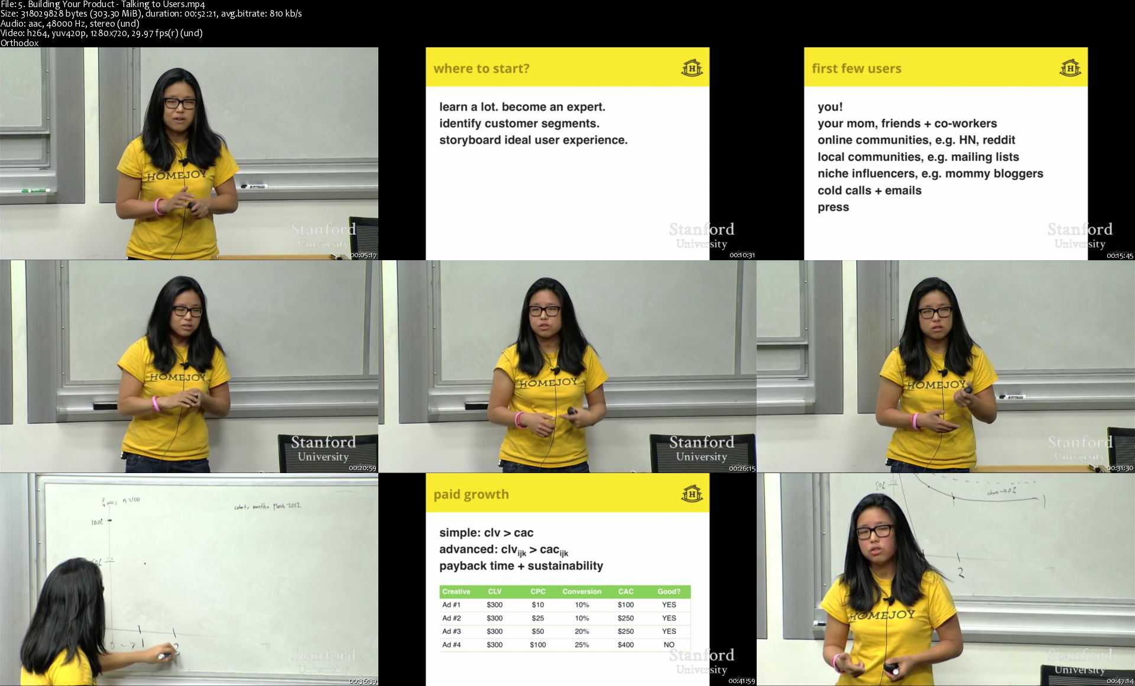Click the '$10' CPC cell for Ad #1

pyautogui.click(x=538, y=605)
